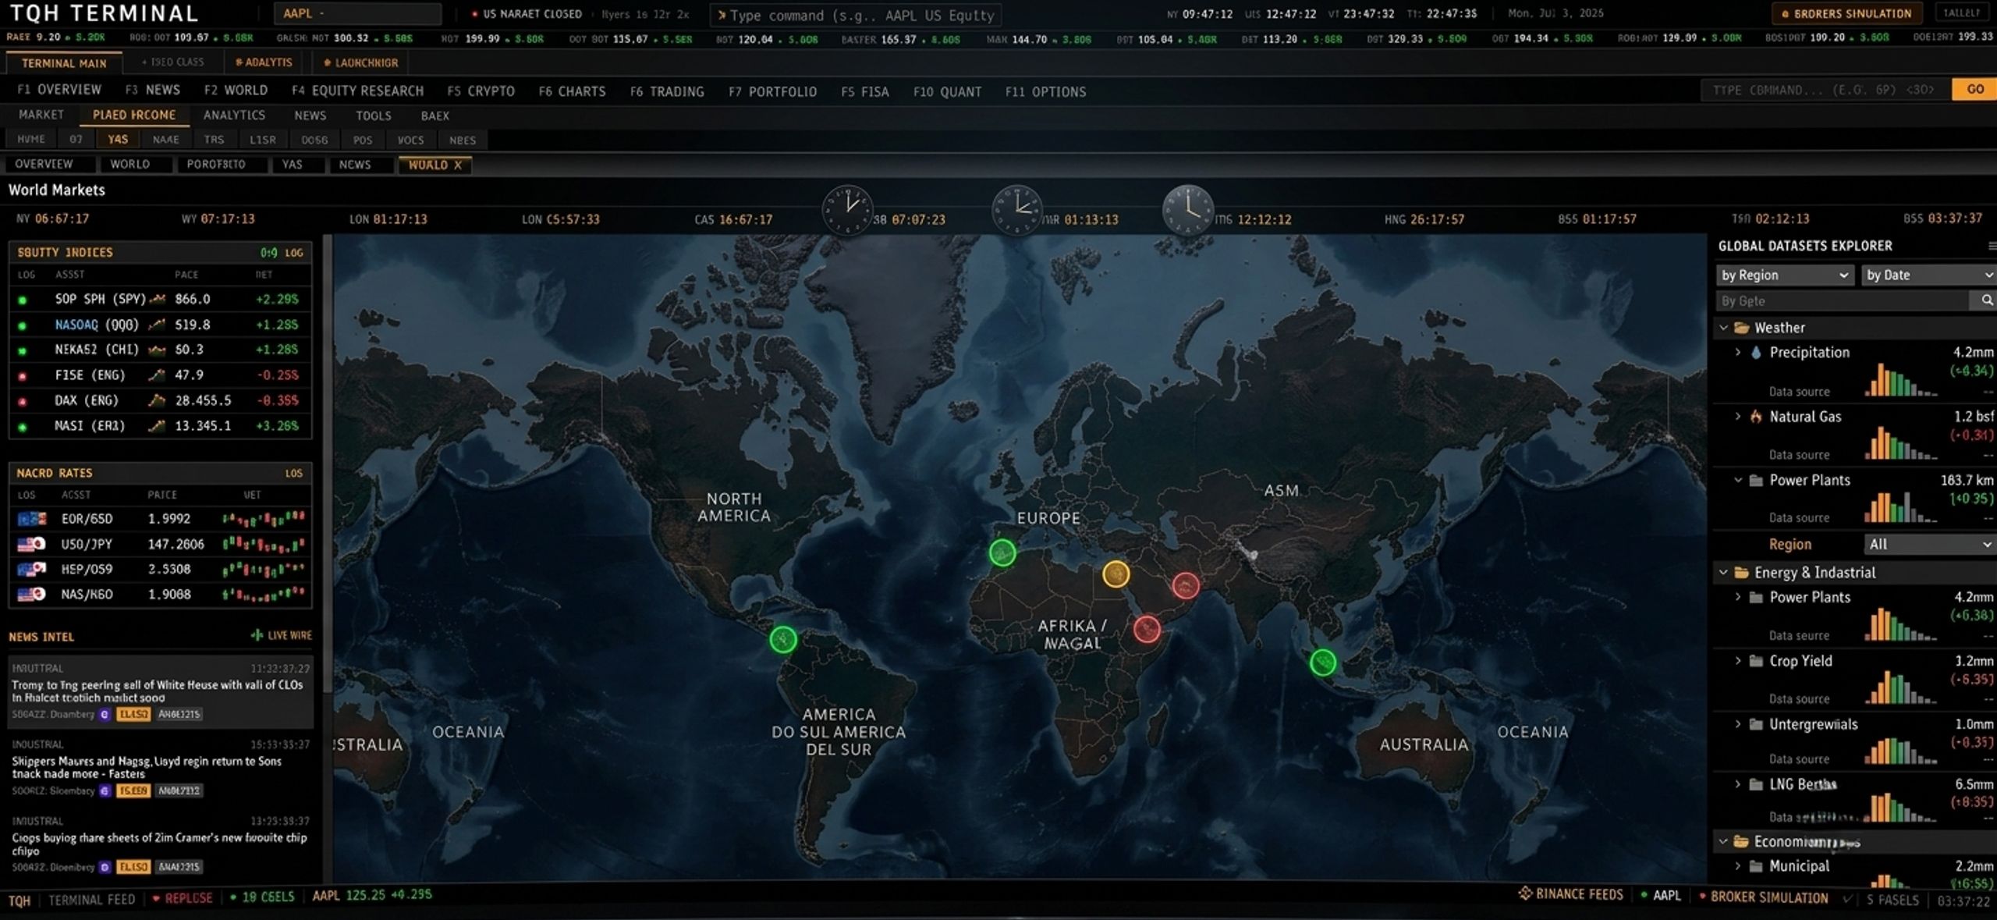
Task: Open the Region 'All' dropdown
Action: click(x=1930, y=545)
